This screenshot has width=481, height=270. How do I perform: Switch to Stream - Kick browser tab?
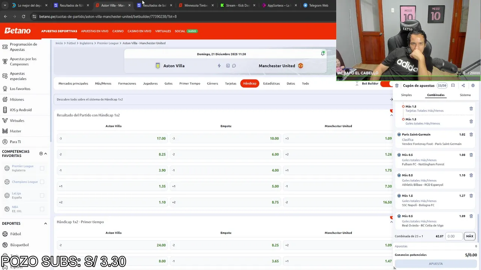(237, 6)
